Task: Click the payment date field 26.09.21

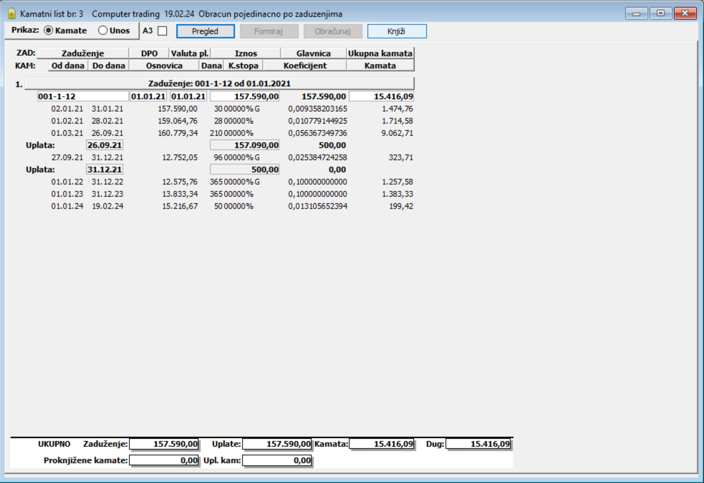Action: click(x=105, y=145)
